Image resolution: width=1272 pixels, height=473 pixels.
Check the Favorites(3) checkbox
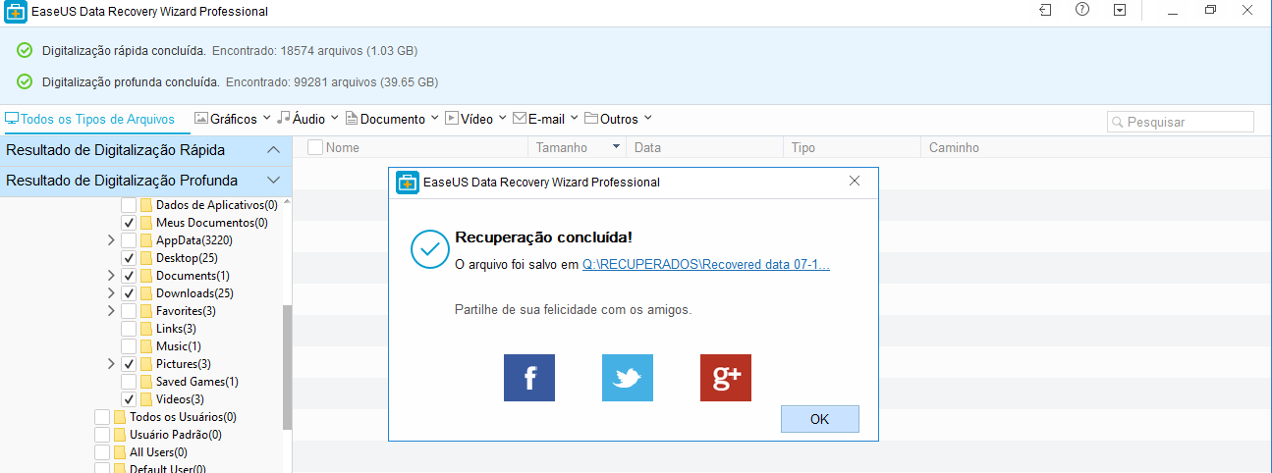(x=129, y=311)
